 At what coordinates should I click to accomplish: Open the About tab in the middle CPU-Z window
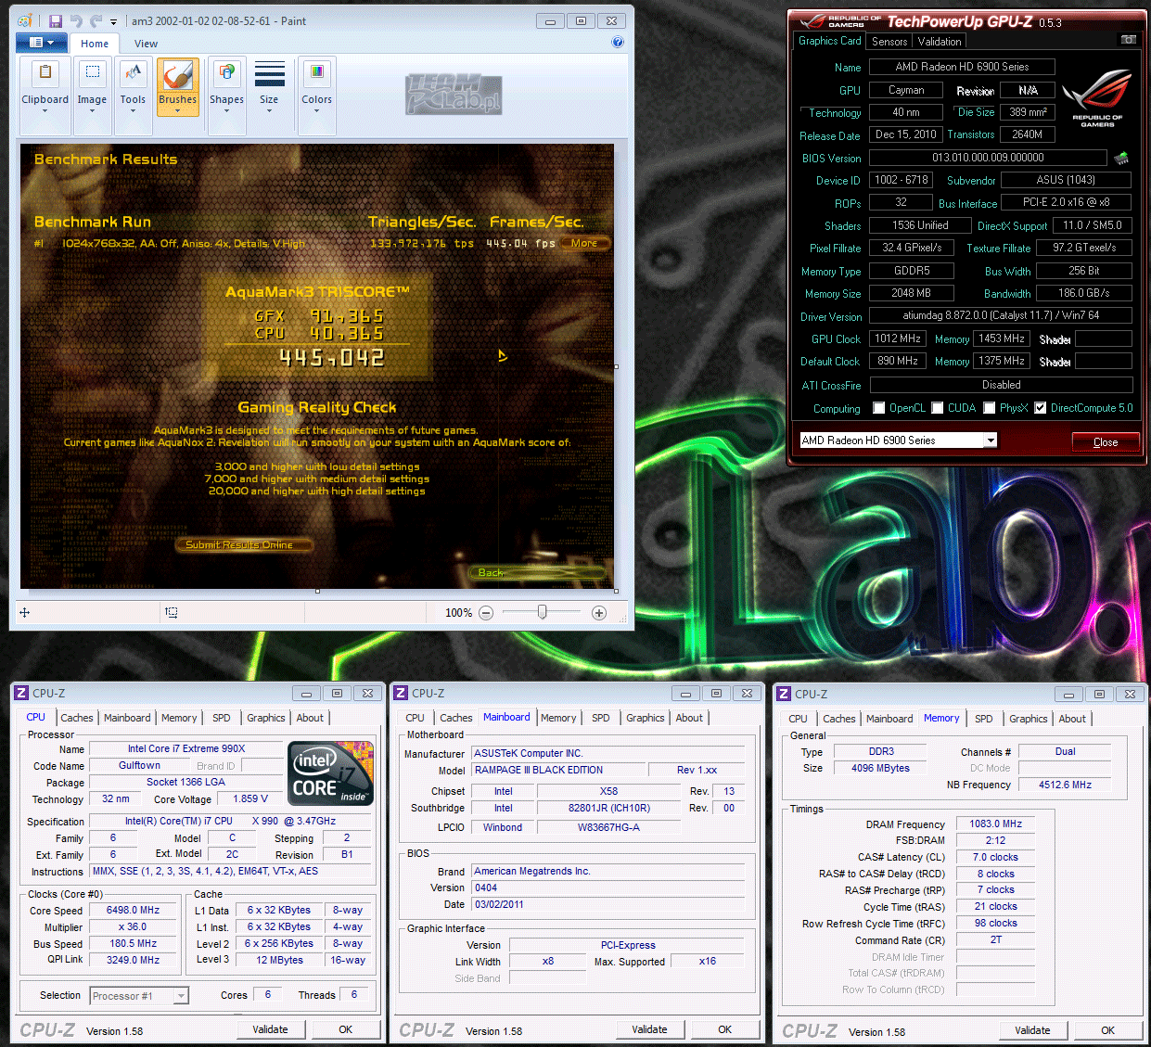point(689,718)
